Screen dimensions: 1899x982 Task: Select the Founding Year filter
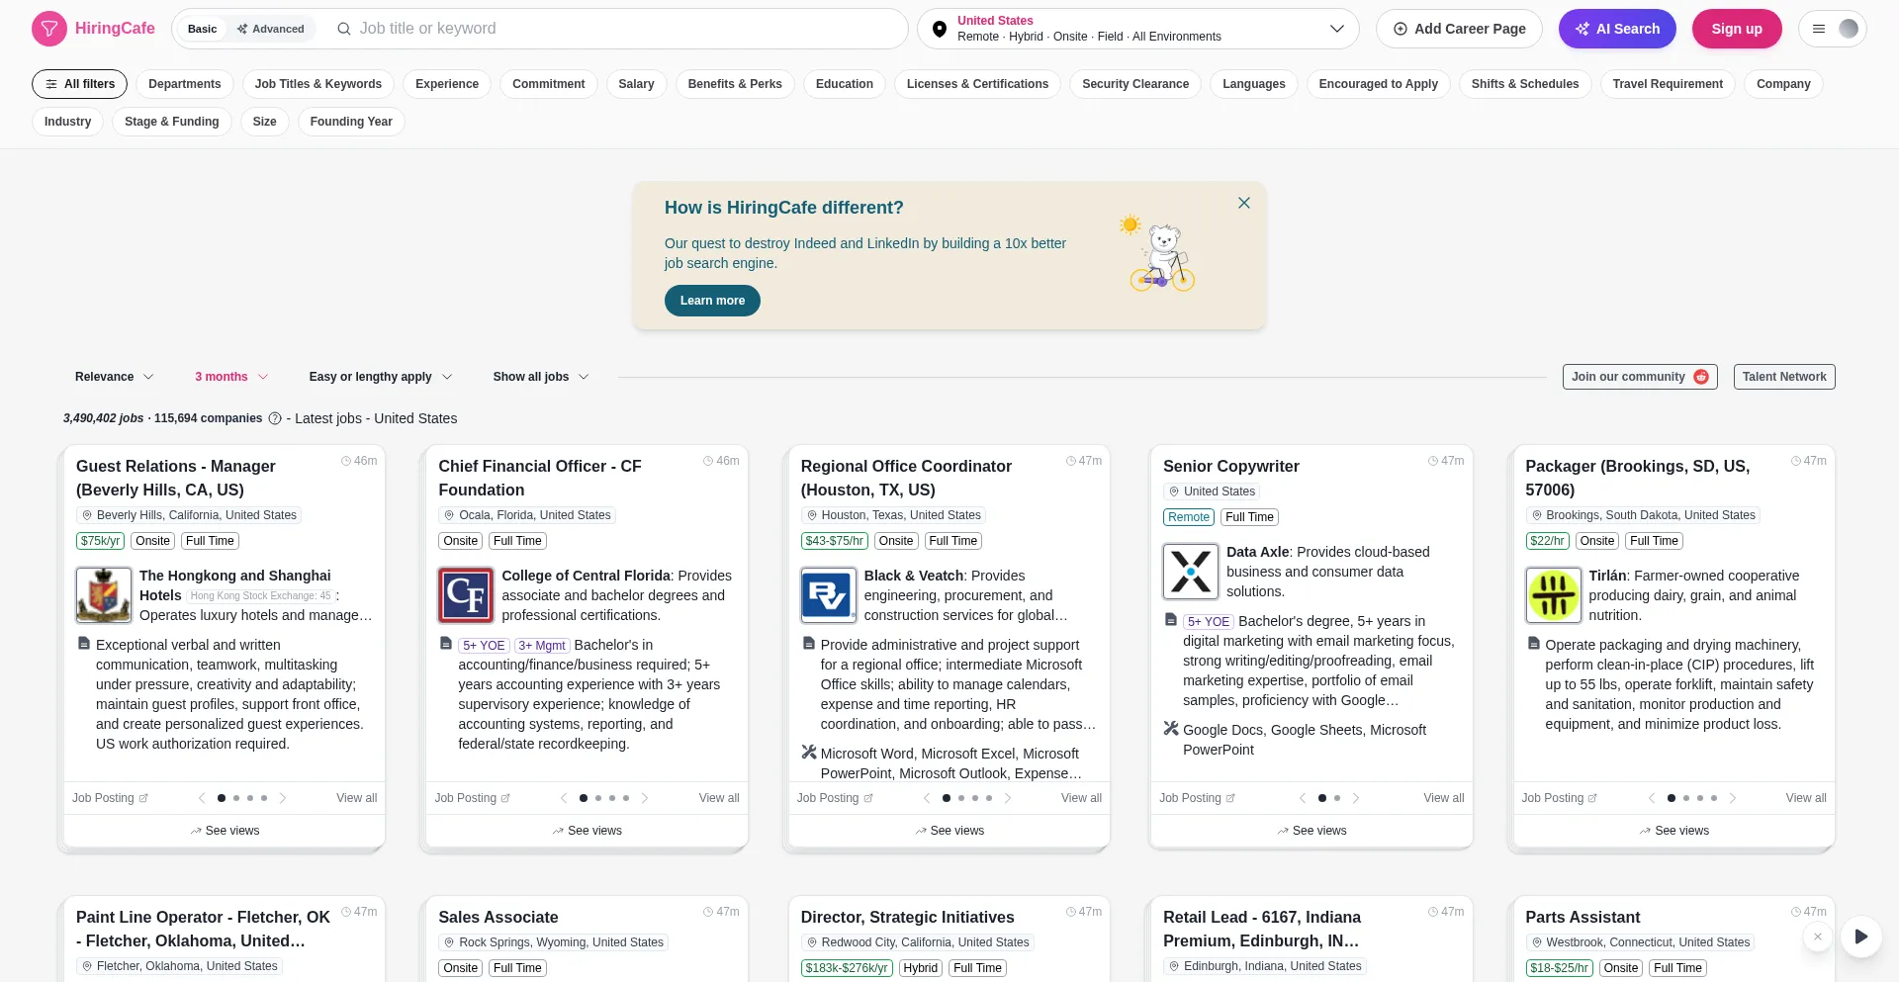coord(351,122)
